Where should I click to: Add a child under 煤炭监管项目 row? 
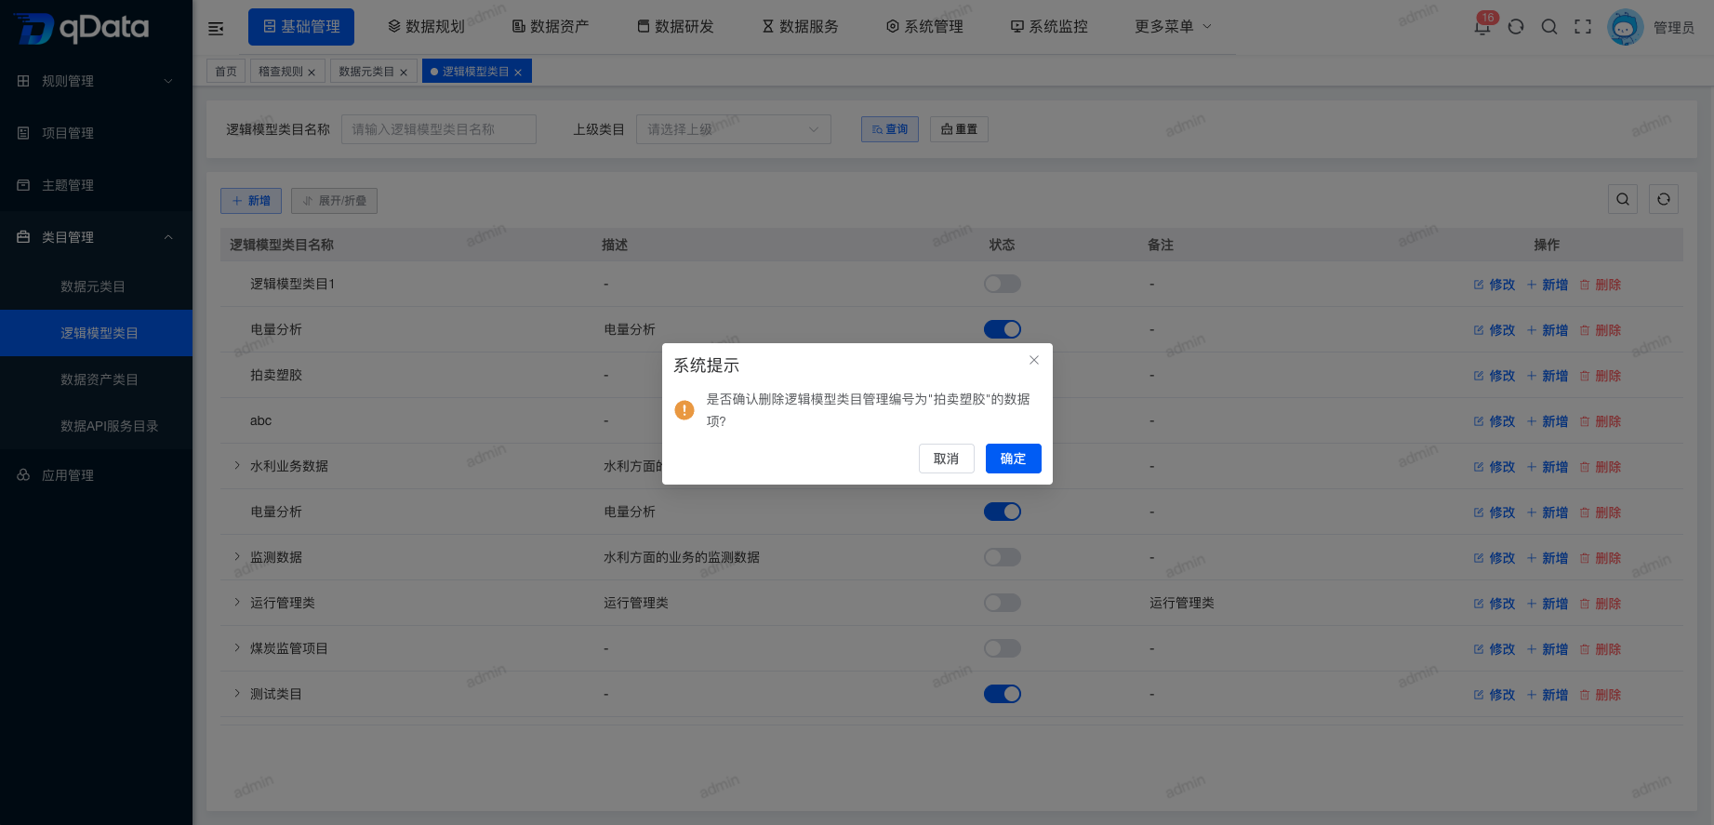point(1548,649)
